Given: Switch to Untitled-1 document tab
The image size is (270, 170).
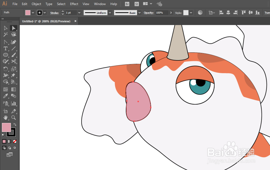Looking at the screenshot, I should 46,21.
